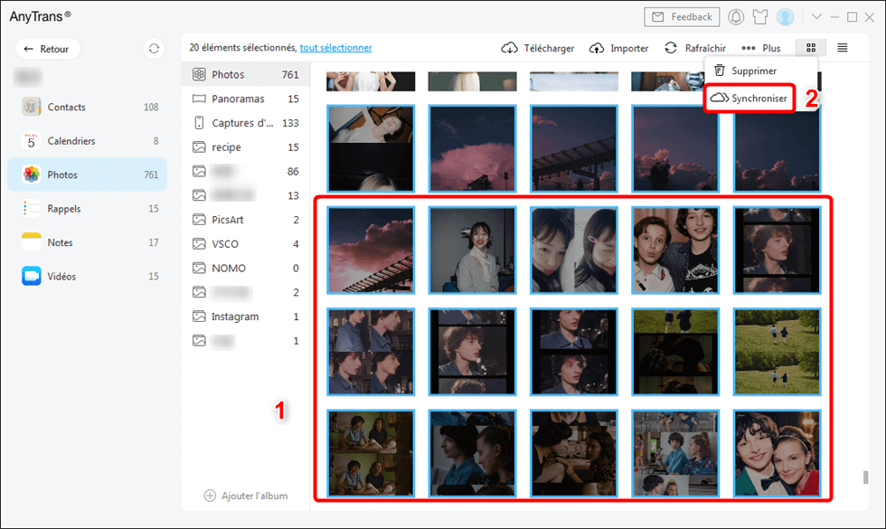Viewport: 886px width, 529px height.
Task: Select thumbnail of two children in field
Action: 777,352
